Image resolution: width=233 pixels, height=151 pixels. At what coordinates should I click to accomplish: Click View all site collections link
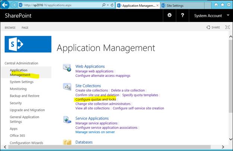tap(92, 108)
